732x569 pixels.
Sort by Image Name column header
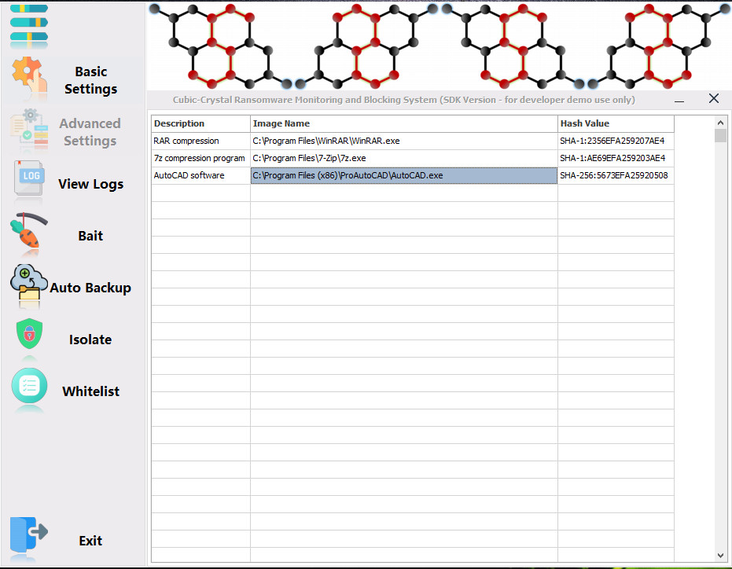404,123
